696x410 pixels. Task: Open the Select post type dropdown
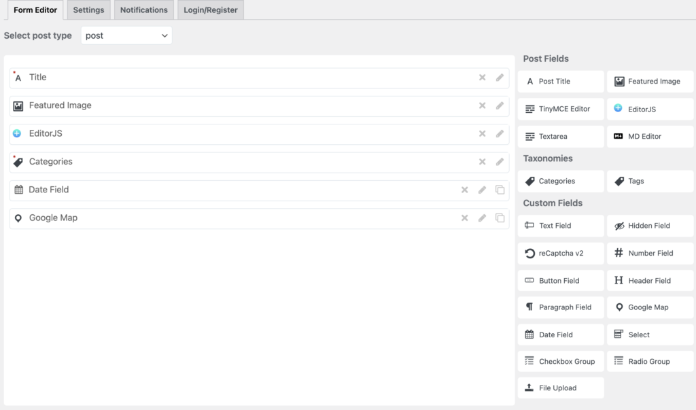126,35
